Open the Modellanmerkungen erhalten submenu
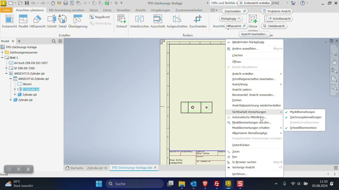This screenshot has height=190, width=339. pos(254,128)
